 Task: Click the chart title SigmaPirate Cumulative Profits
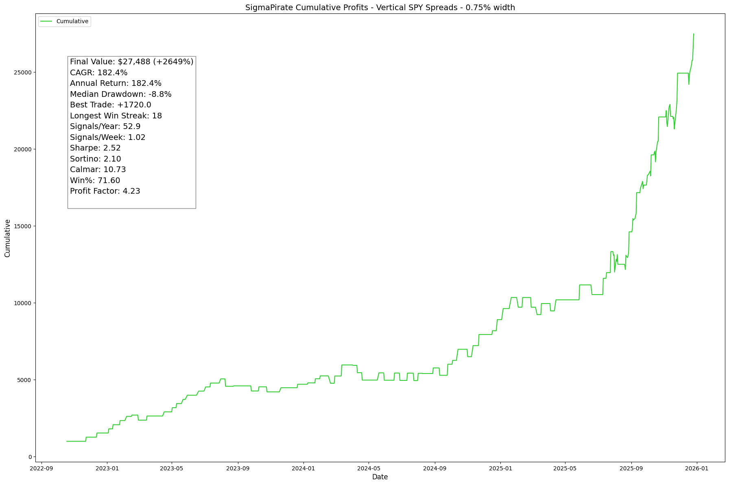point(380,8)
